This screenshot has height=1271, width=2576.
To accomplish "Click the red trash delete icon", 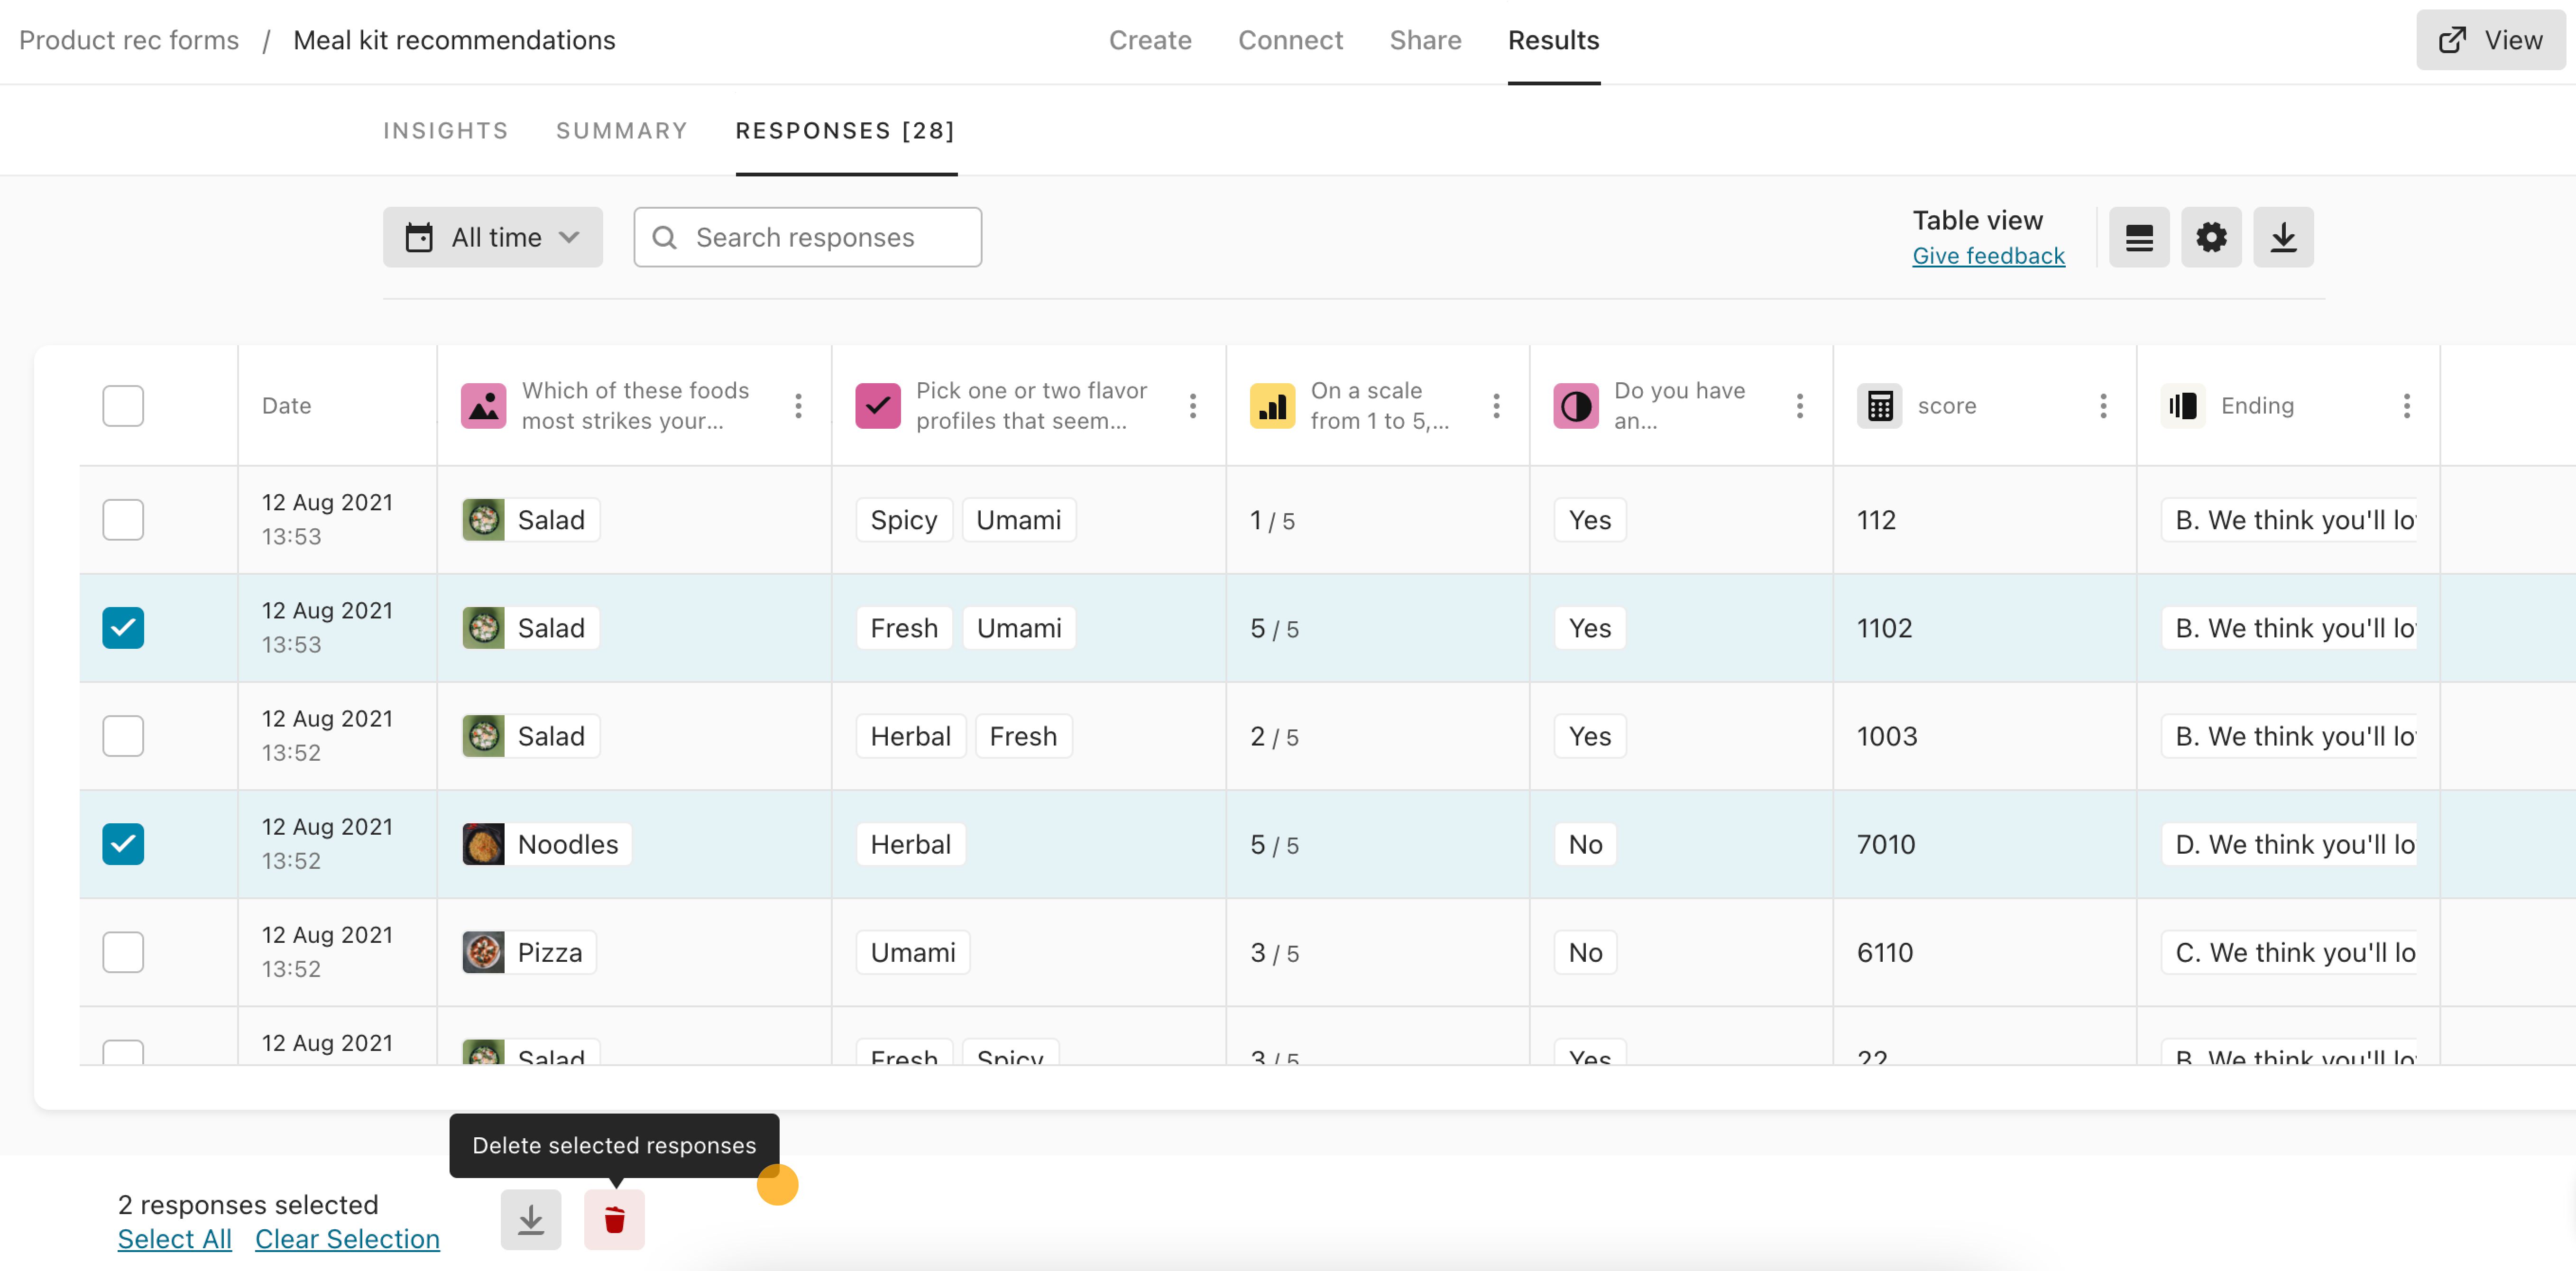I will (614, 1219).
